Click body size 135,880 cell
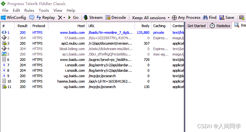This screenshot has width=246, height=132. coord(143,33)
